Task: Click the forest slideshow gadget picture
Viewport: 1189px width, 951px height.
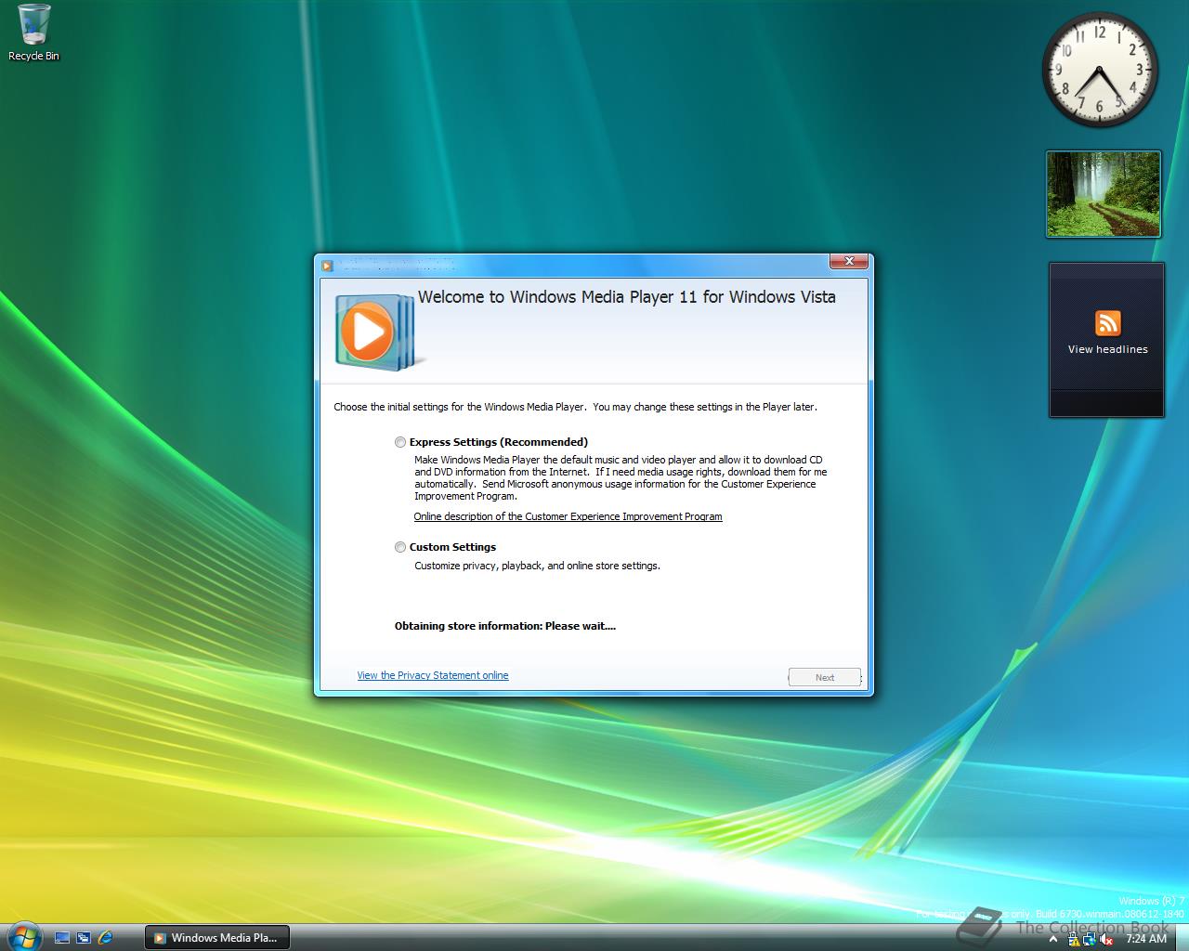Action: pos(1104,194)
